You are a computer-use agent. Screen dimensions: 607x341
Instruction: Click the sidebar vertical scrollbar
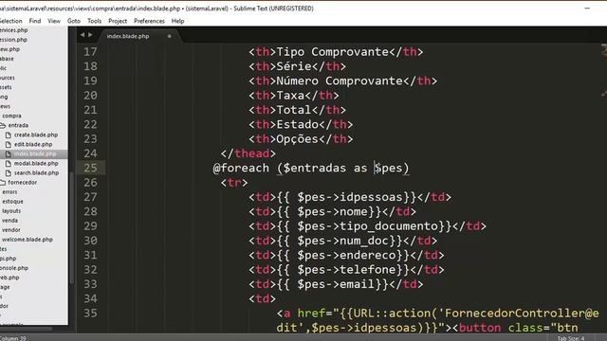72,228
